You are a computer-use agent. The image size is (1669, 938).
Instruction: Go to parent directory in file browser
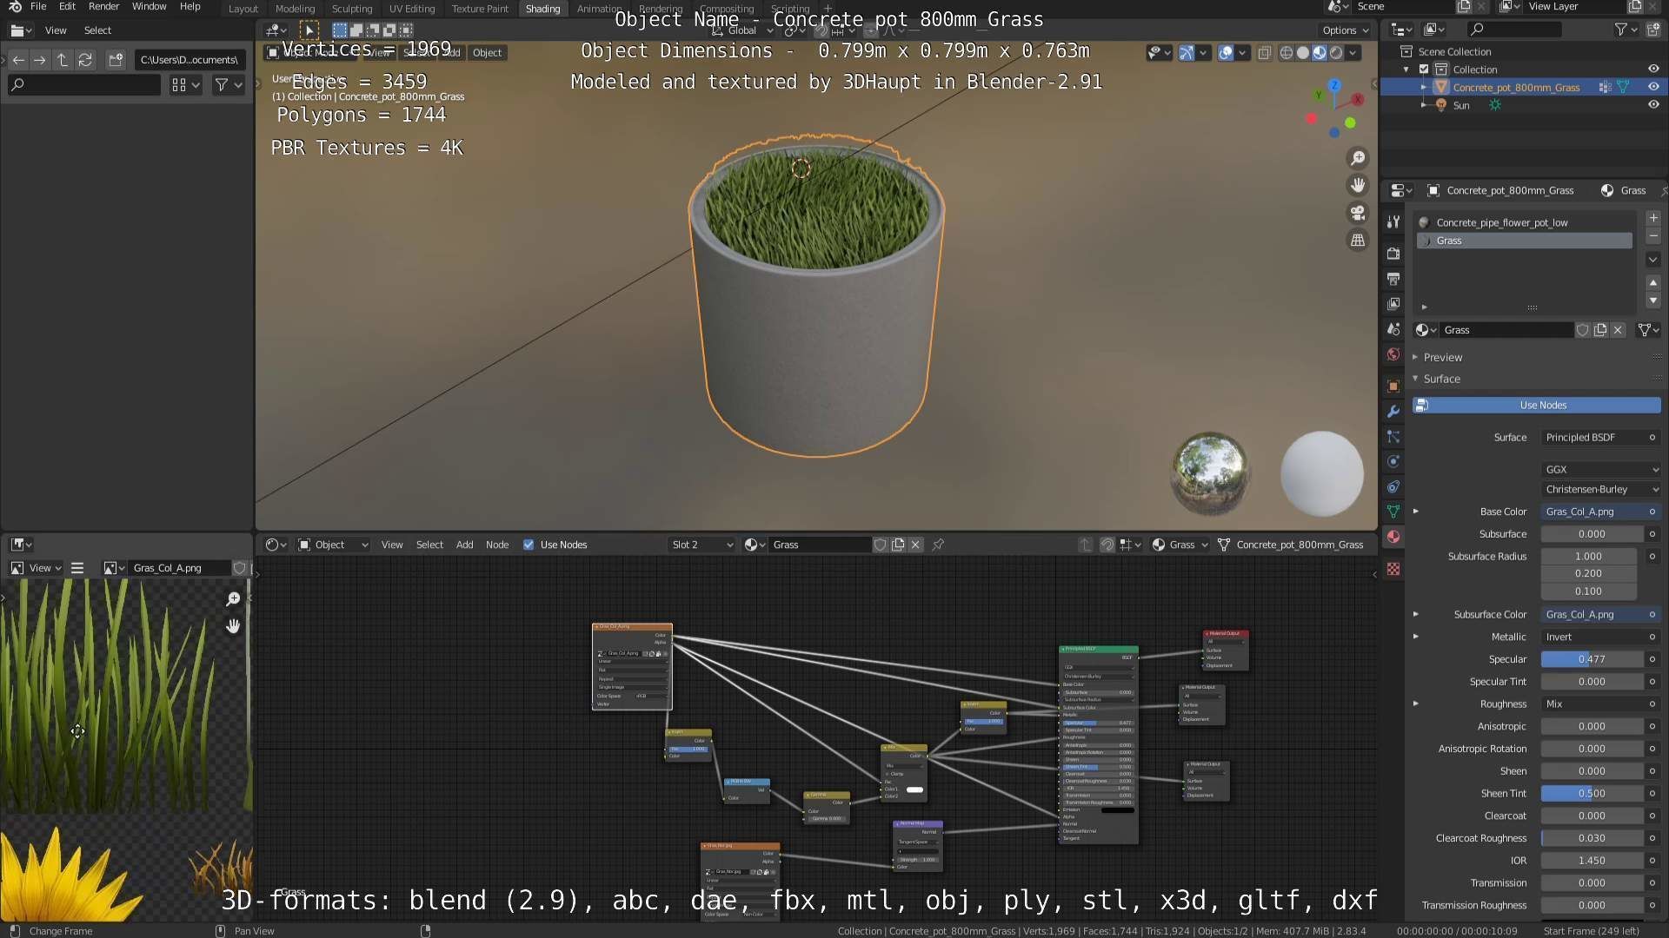[63, 60]
